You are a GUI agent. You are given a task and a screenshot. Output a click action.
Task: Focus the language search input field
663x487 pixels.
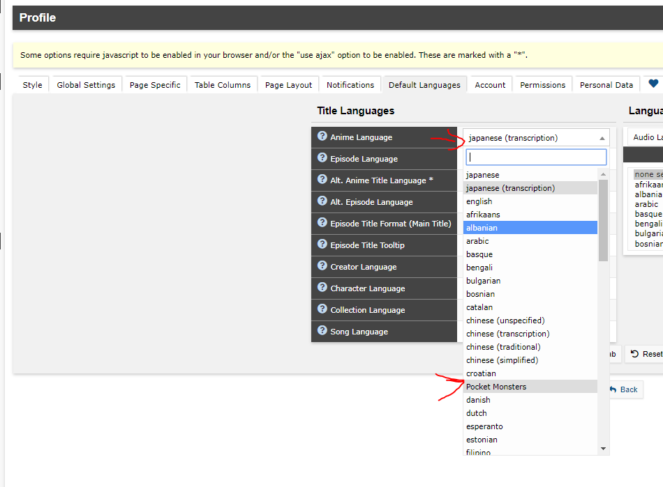[x=536, y=157]
